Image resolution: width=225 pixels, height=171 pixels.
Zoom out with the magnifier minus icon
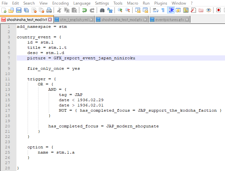[127, 10]
